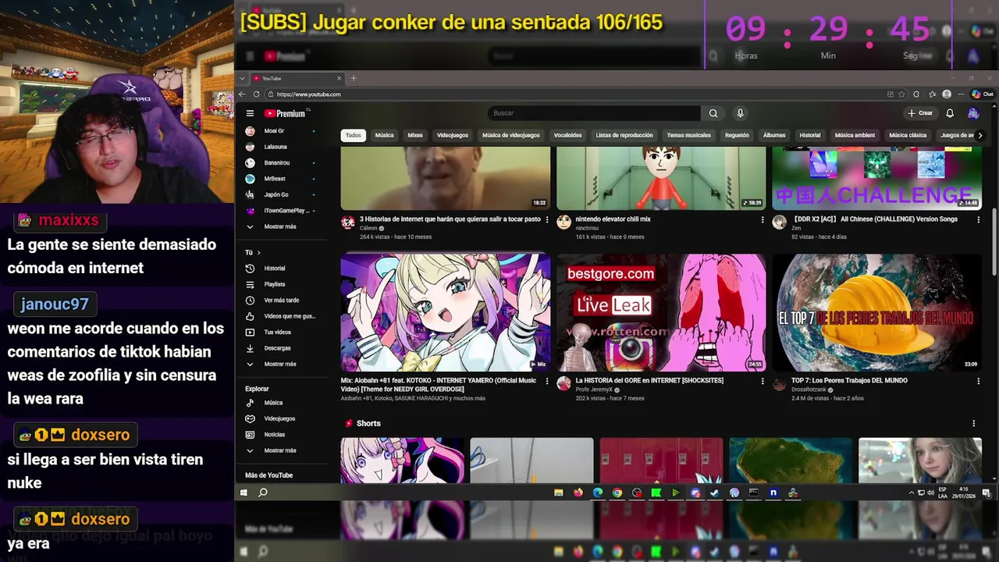Select the Mixes filter chip
999x562 pixels.
point(415,135)
